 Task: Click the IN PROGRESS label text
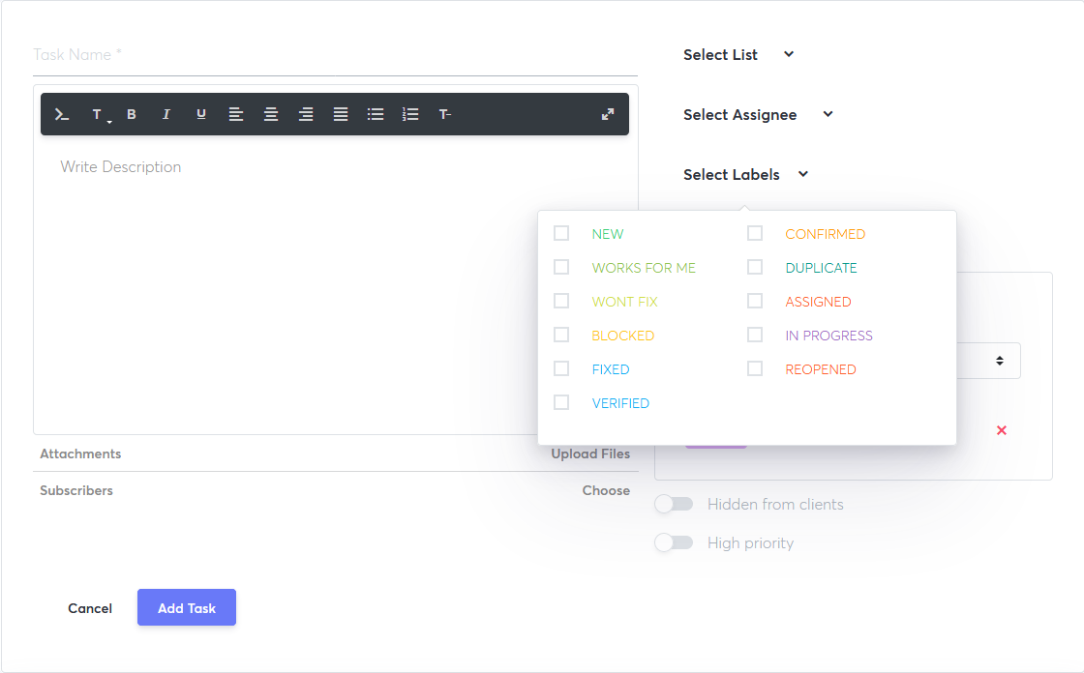(828, 336)
